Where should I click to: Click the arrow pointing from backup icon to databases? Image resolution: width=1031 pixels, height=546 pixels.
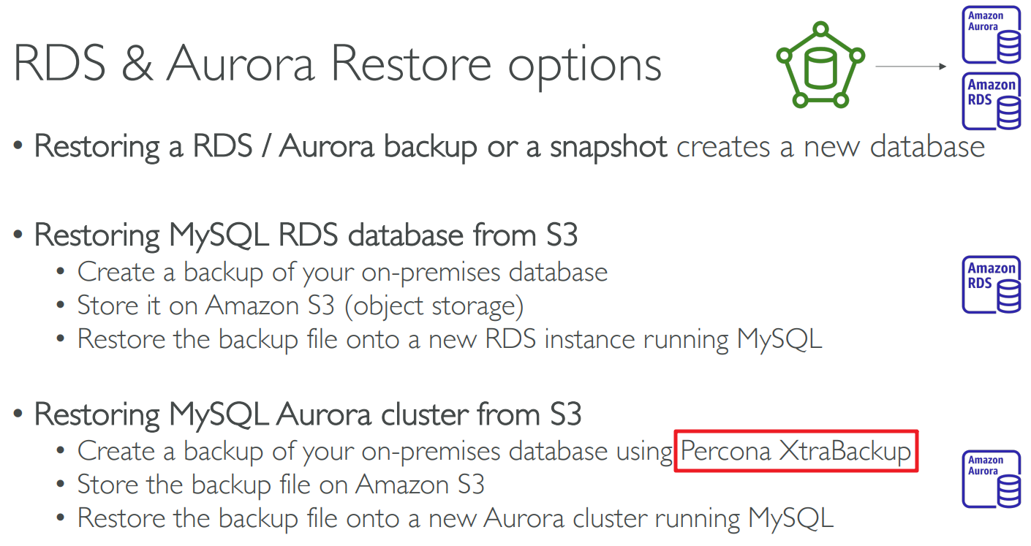pyautogui.click(x=910, y=67)
